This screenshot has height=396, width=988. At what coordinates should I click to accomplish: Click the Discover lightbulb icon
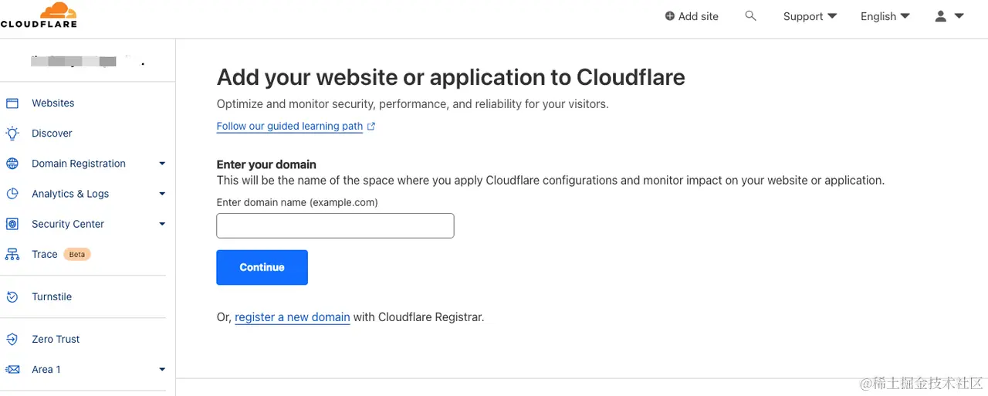pos(12,134)
